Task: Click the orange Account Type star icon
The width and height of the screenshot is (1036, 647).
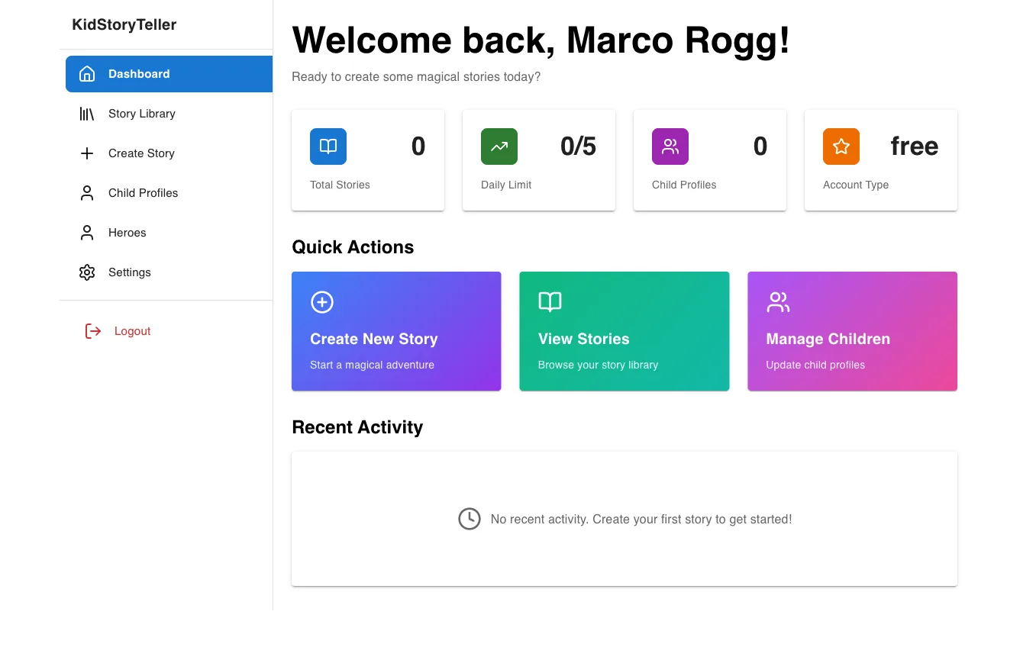Action: point(841,146)
